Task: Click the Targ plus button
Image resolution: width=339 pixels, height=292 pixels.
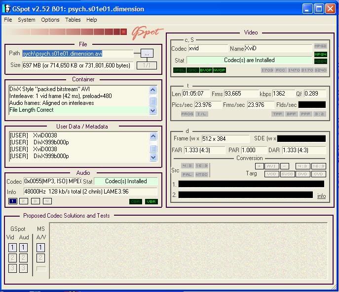Action: [x=259, y=166]
